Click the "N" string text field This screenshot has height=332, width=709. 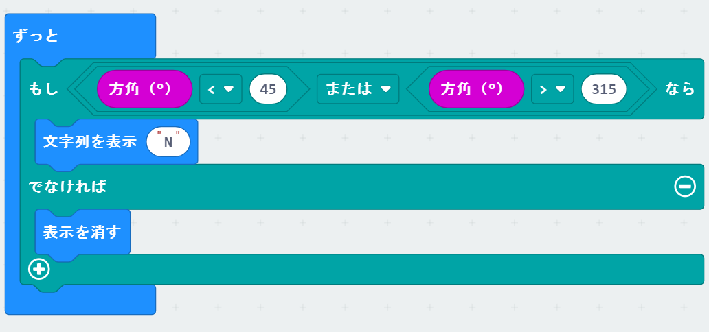168,142
